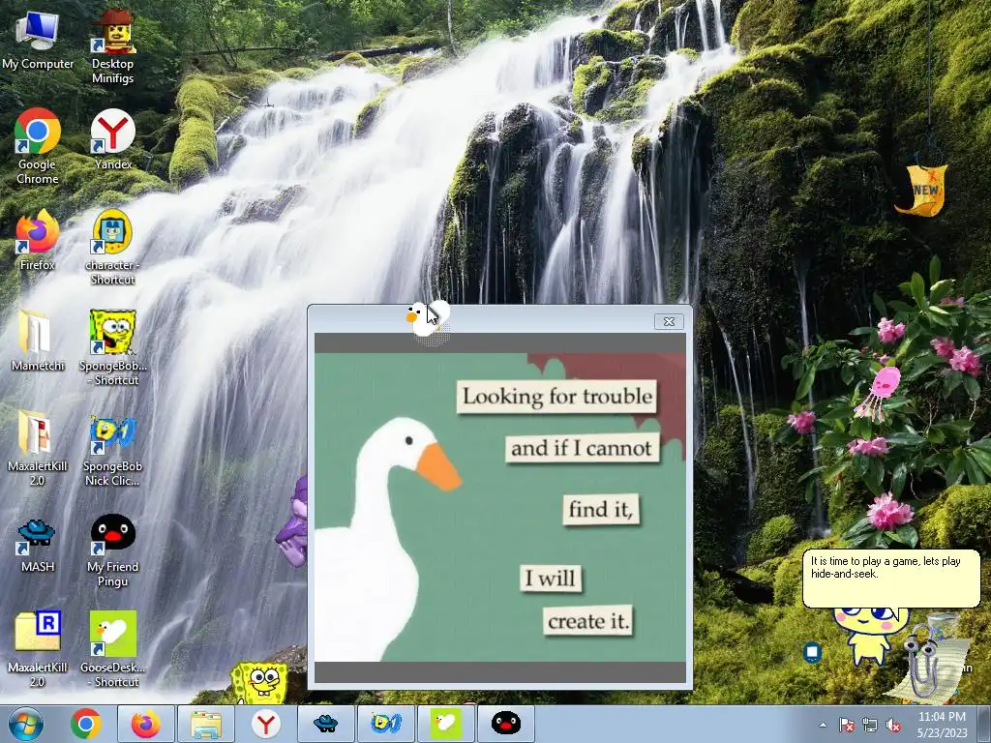The width and height of the screenshot is (991, 743).
Task: Click the small desktop goose on the titlebar
Action: [x=428, y=317]
